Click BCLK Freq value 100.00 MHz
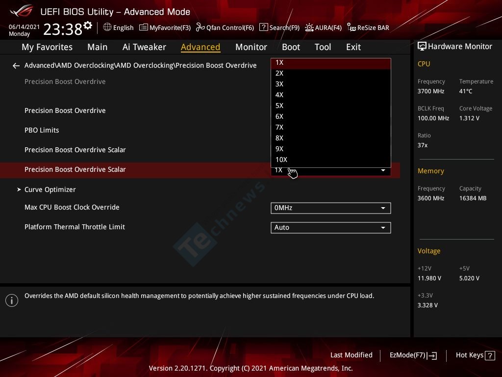The height and width of the screenshot is (377, 502). pyautogui.click(x=433, y=118)
